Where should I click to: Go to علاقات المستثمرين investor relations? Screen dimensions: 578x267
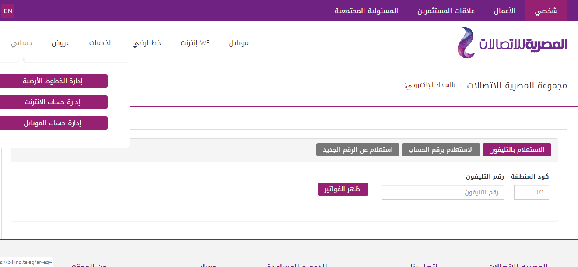tap(446, 11)
